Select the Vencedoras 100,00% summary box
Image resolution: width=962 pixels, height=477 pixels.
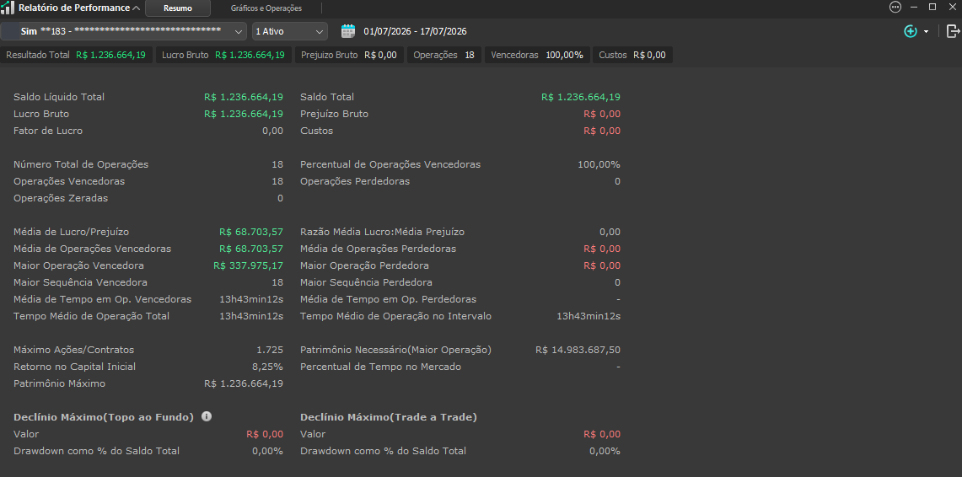point(537,55)
